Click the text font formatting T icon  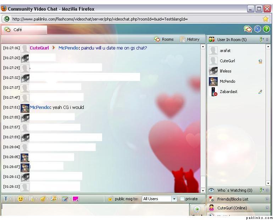(6, 199)
